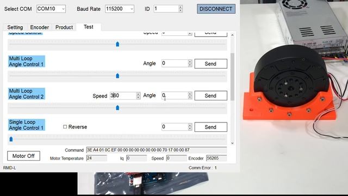This screenshot has width=348, height=196.
Task: Click scrollbar up arrow in Test panel
Action: click(232, 35)
